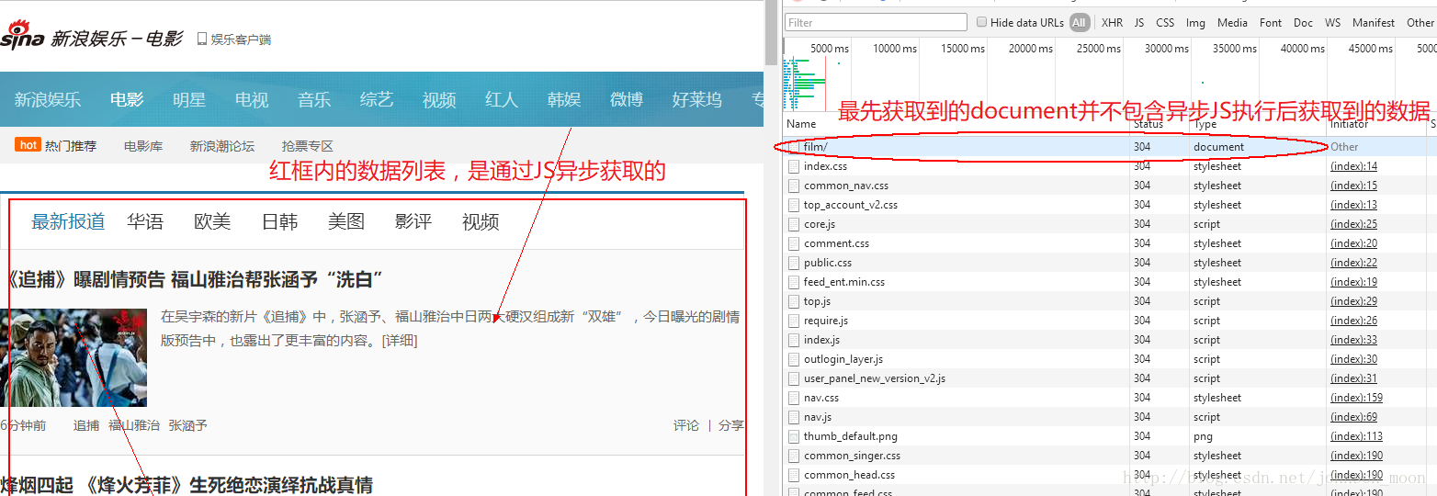Open the 新浪潮论坛 link
The width and height of the screenshot is (1437, 496).
222,146
